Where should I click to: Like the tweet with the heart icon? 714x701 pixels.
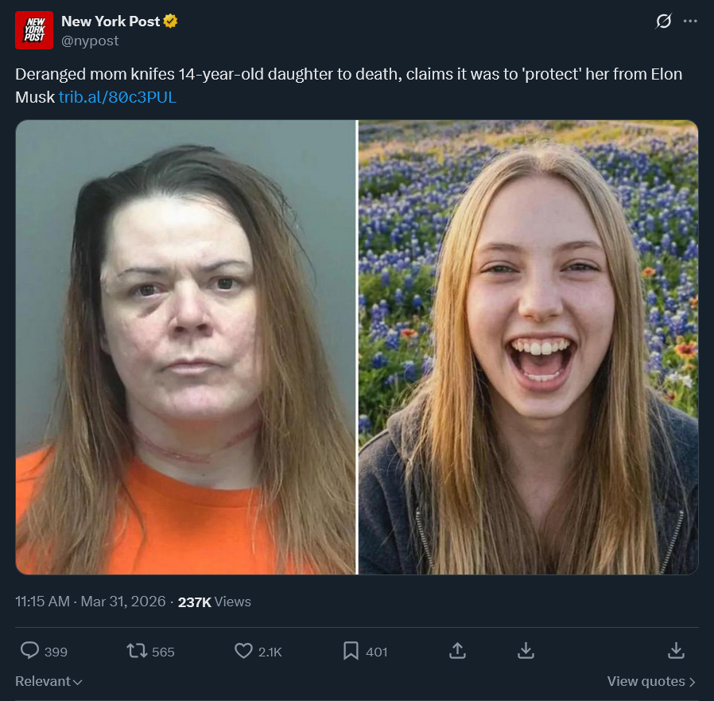pos(243,650)
